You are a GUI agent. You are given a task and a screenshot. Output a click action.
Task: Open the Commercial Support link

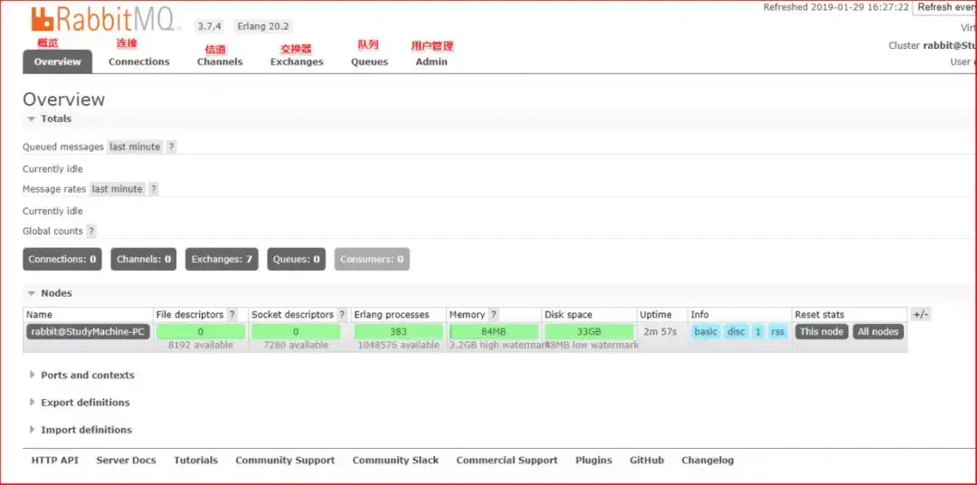507,461
